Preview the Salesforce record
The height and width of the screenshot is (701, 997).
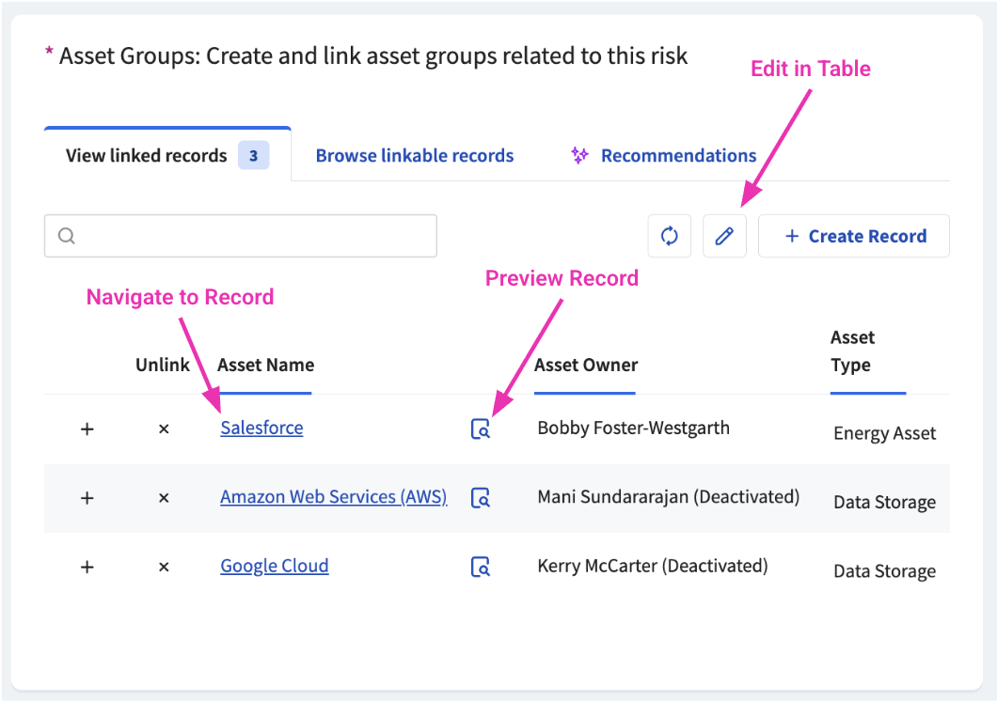(x=481, y=429)
